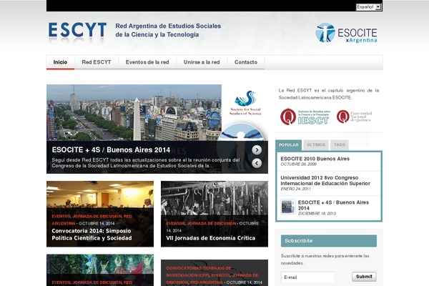
Task: Switch to the Popular tab
Action: coord(288,144)
